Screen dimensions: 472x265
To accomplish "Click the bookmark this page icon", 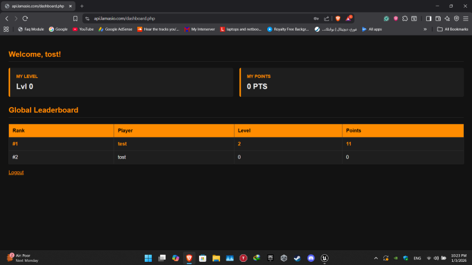I will [x=76, y=18].
